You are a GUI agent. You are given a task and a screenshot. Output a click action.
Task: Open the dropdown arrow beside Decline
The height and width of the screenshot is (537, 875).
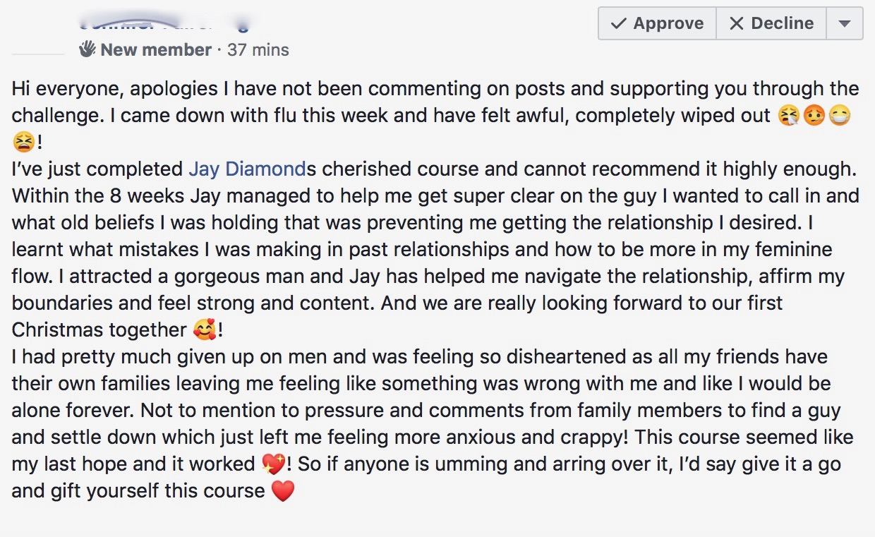tap(845, 23)
